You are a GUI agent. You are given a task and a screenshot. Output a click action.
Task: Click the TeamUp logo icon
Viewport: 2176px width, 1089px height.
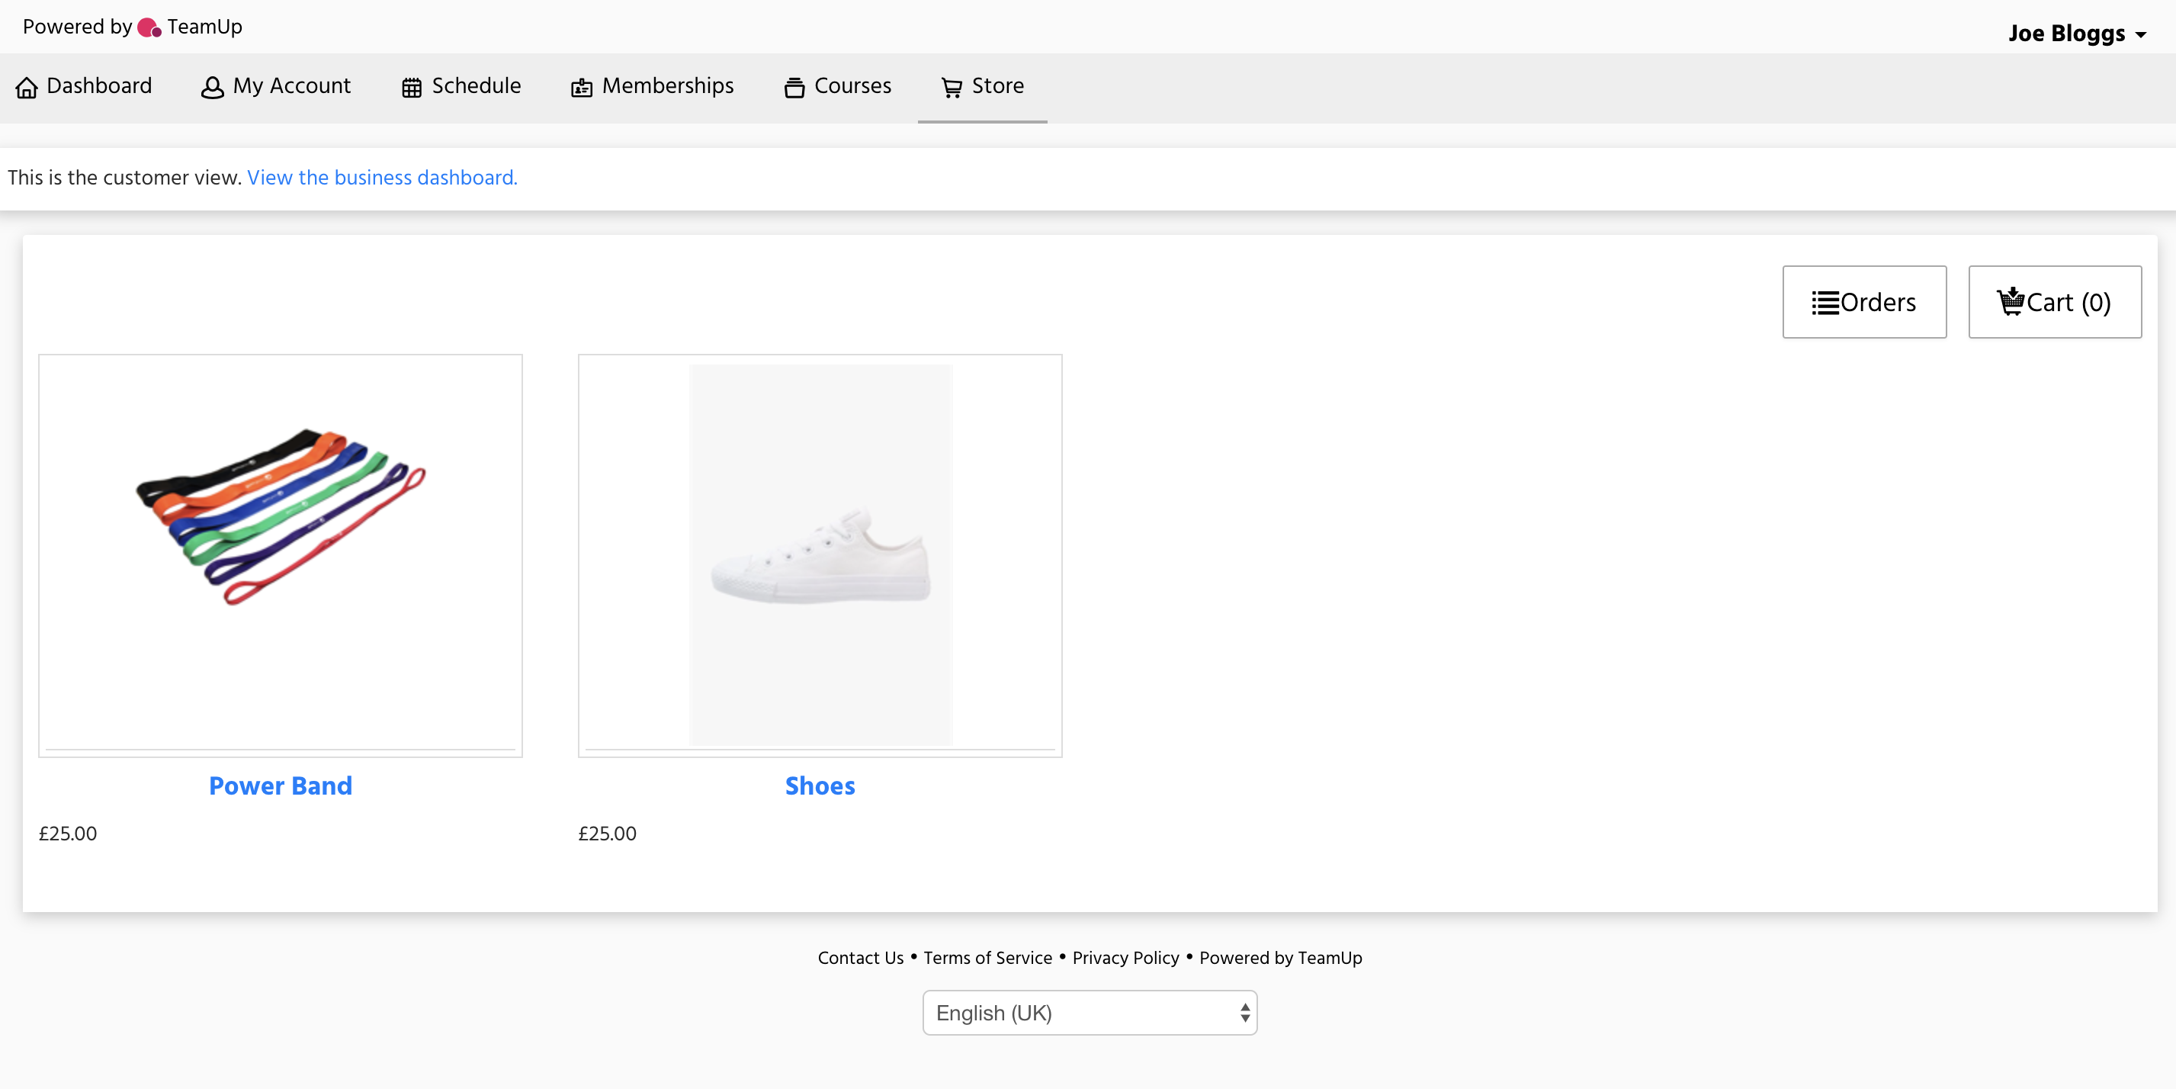click(149, 28)
